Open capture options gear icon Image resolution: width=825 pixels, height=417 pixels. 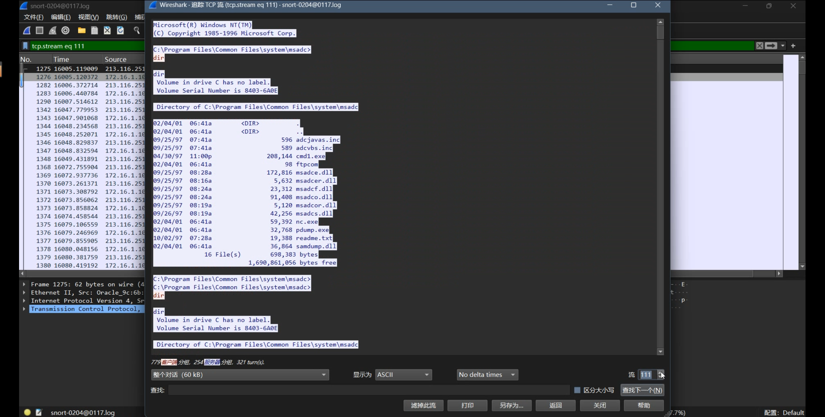pyautogui.click(x=66, y=30)
